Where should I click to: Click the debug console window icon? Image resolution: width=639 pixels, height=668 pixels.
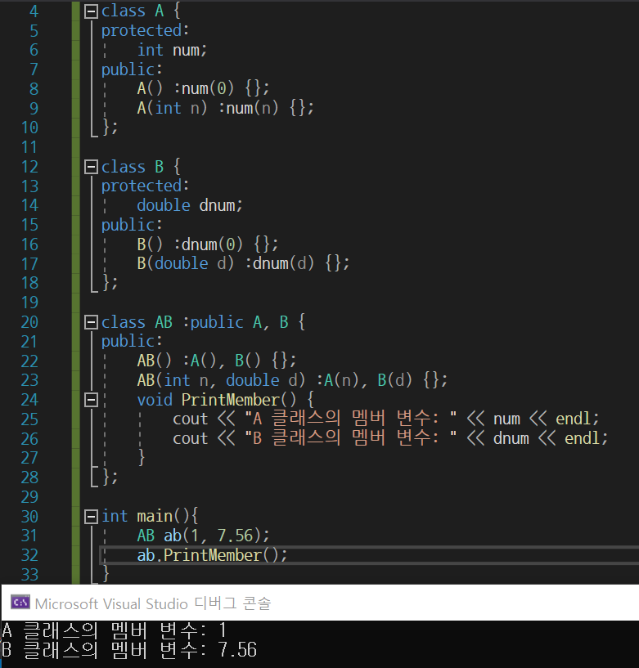coord(20,603)
